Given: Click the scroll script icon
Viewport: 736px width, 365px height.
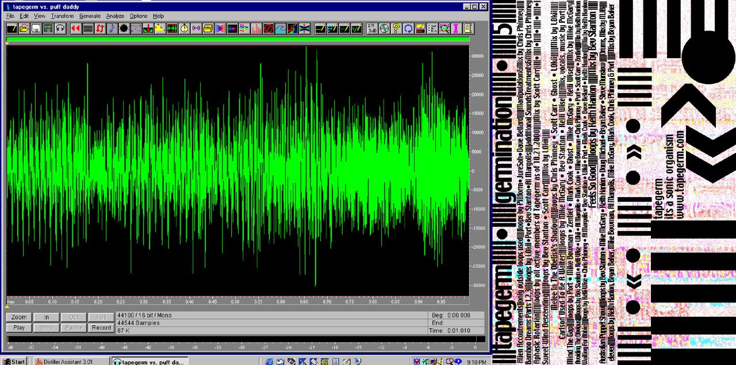Looking at the screenshot, I should click(x=469, y=28).
